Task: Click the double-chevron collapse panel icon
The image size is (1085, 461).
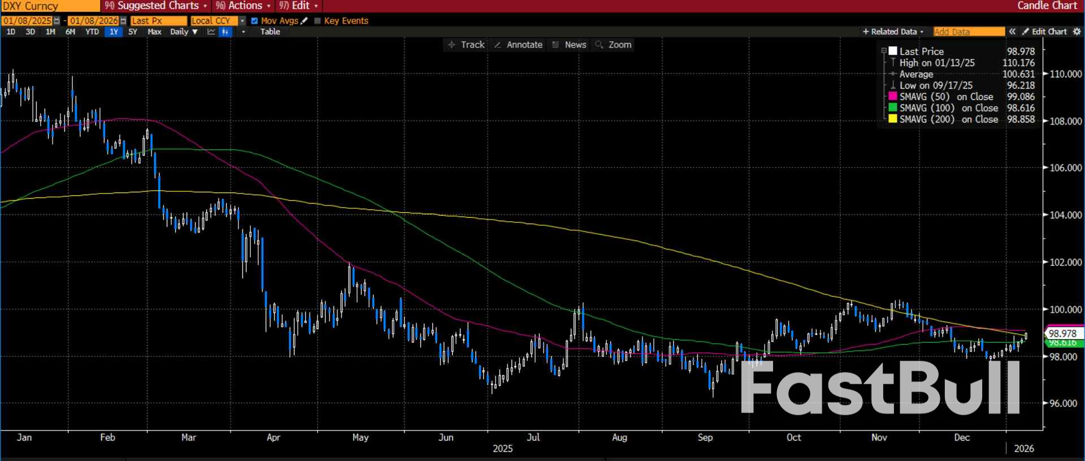Action: [x=1012, y=32]
